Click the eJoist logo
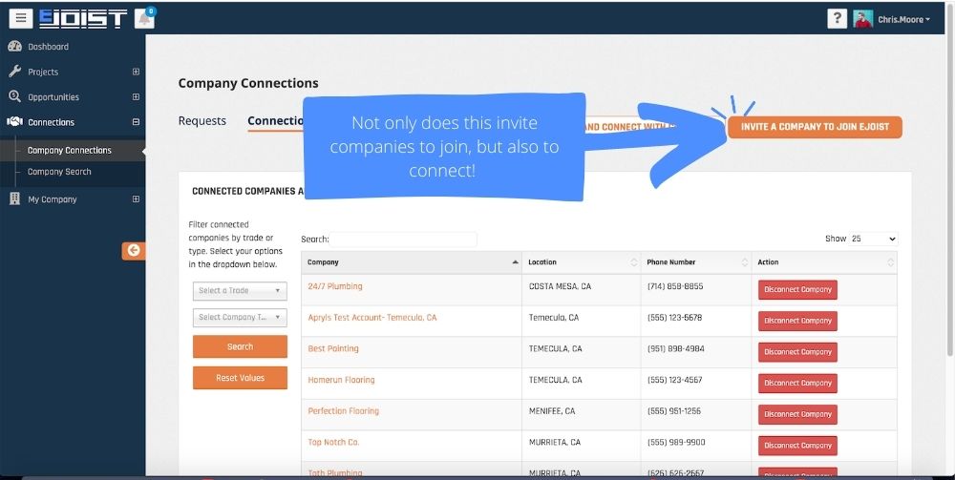The width and height of the screenshot is (955, 480). [83, 18]
